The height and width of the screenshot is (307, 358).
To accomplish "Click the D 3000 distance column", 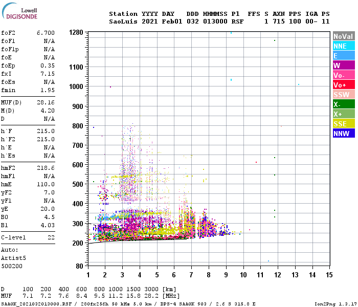I will point(151,289).
